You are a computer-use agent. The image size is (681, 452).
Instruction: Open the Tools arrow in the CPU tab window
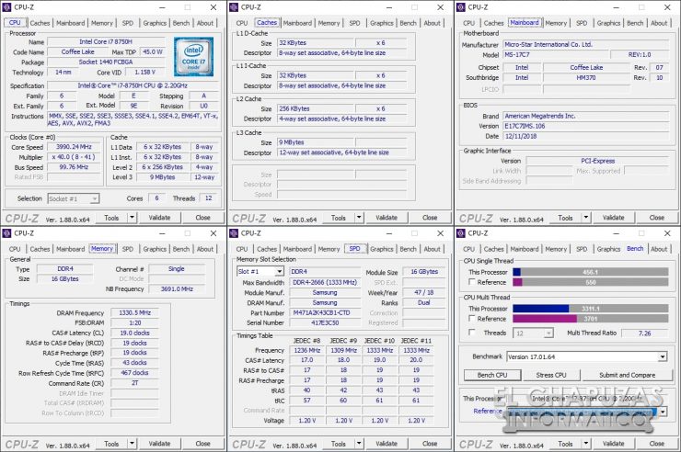pyautogui.click(x=132, y=218)
